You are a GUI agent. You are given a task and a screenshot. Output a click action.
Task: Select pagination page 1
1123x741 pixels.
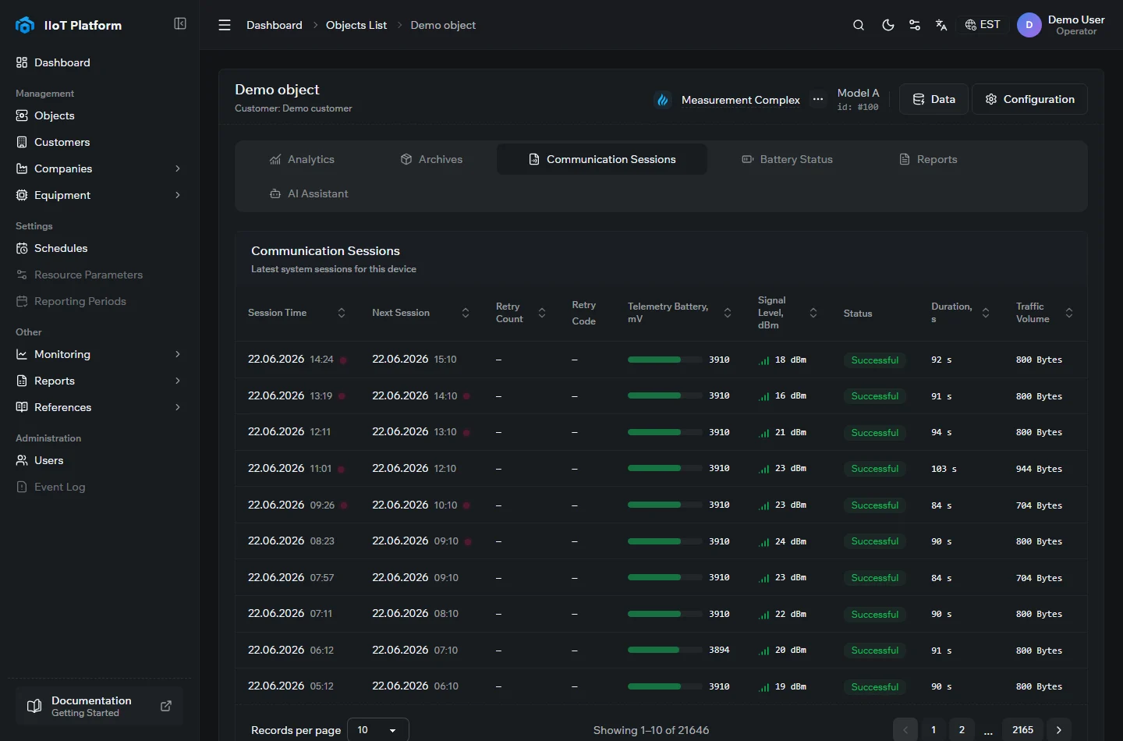tap(933, 730)
